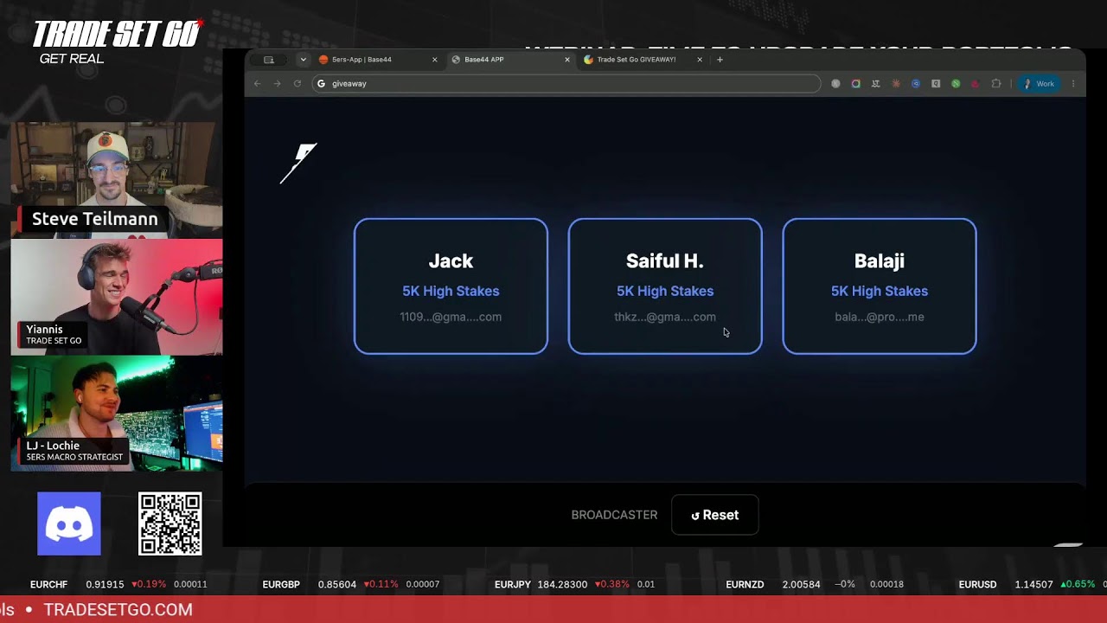Close the Base44 APP tab
This screenshot has height=623, width=1107.
coord(567,60)
